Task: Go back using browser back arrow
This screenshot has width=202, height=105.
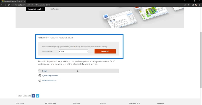Action: tap(2, 5)
